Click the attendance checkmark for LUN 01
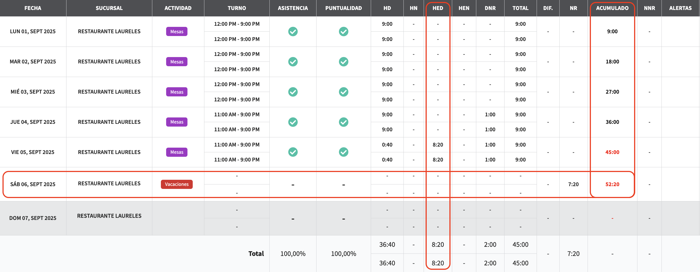Screen dimensions: 700x272 tap(293, 32)
